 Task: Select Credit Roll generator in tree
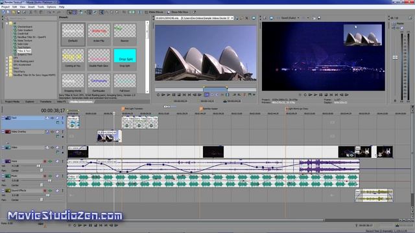(23, 34)
